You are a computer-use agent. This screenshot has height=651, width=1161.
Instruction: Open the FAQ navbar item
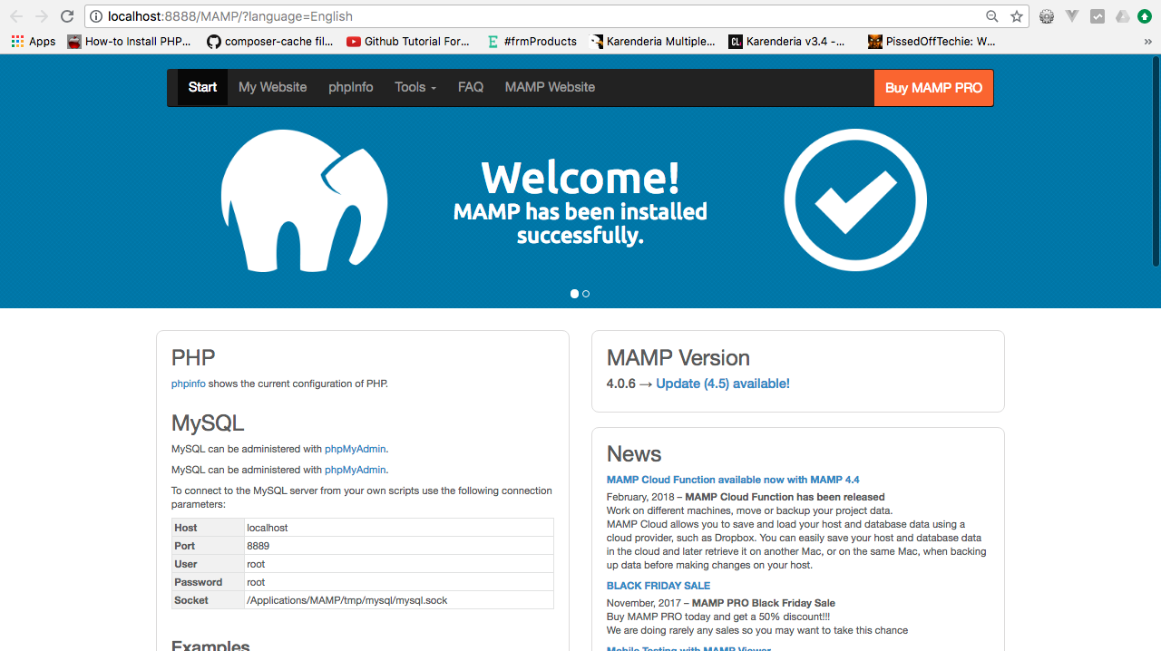pyautogui.click(x=471, y=87)
